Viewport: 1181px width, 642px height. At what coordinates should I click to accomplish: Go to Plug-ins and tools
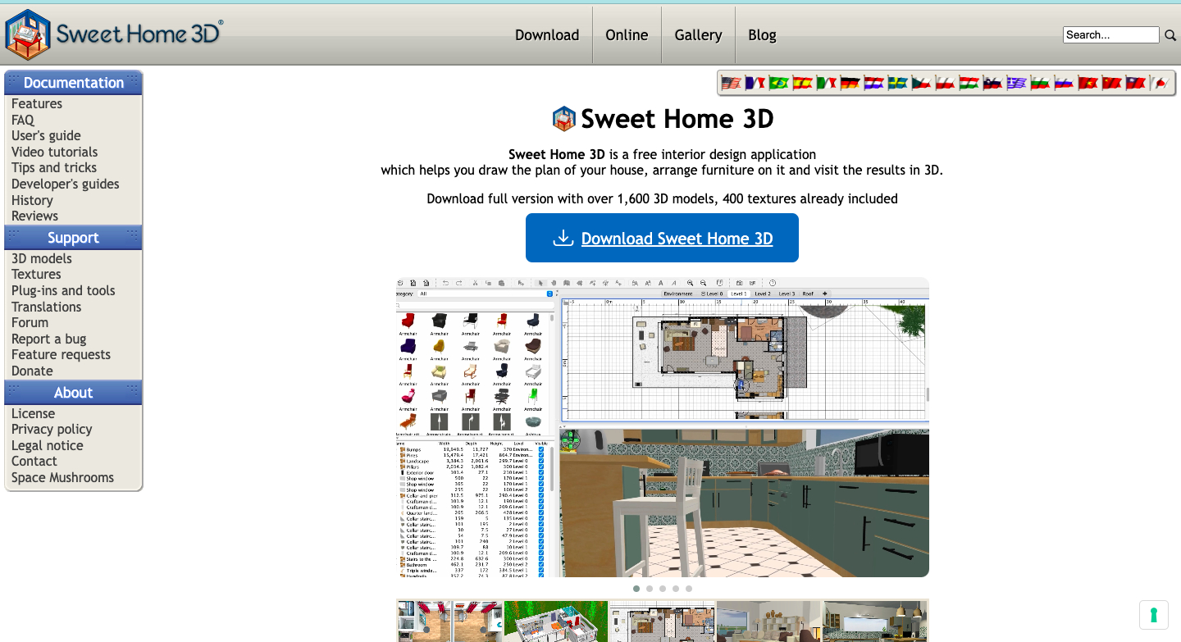click(63, 290)
